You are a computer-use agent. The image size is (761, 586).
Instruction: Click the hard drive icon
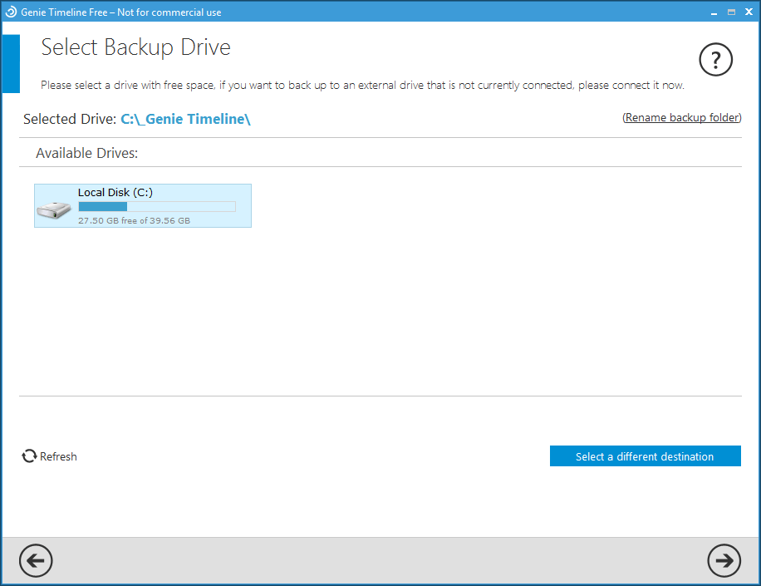coord(54,209)
